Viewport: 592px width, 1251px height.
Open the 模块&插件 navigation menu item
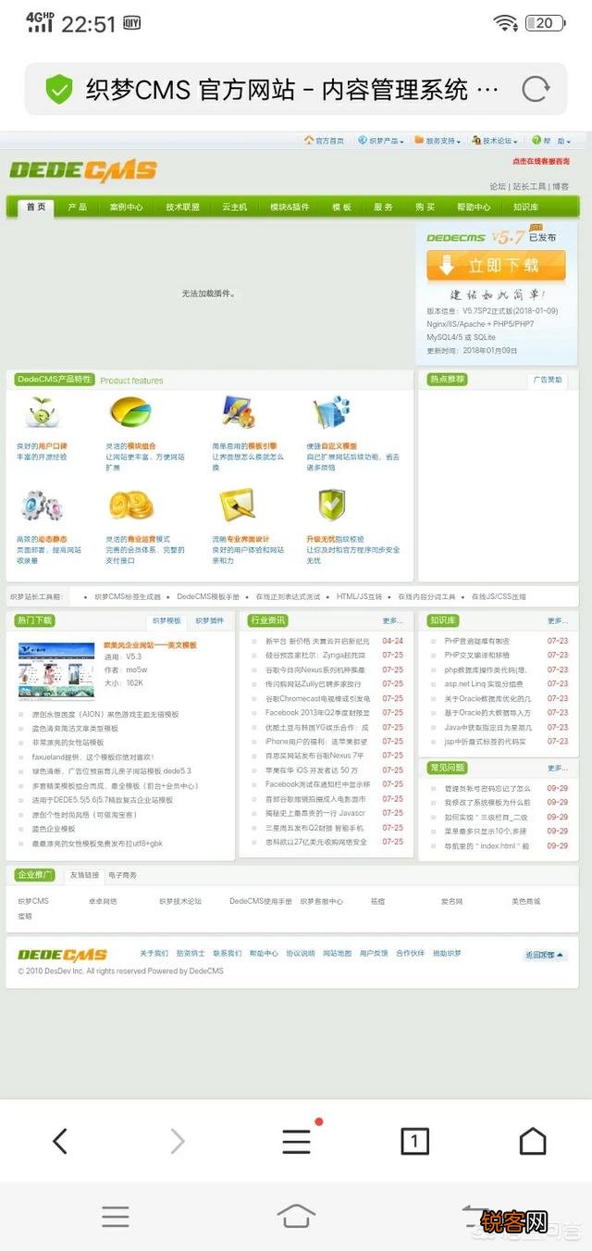tap(290, 207)
